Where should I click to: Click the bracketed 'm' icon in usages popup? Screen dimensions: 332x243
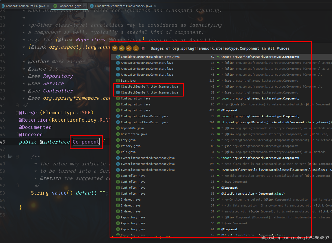(143, 48)
